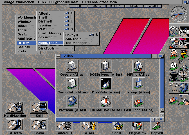Select the HDToolBox (Alias) hammer icon
The height and width of the screenshot is (135, 189).
tap(106, 102)
